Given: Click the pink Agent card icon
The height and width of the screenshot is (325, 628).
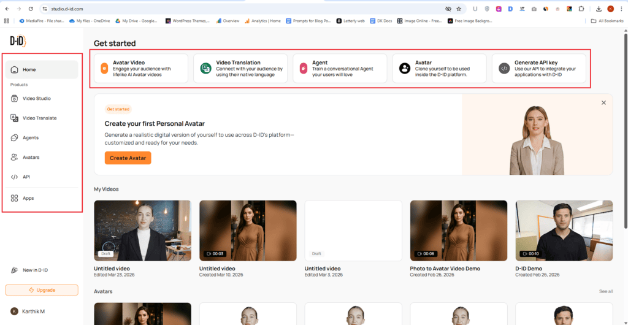Looking at the screenshot, I should point(304,69).
